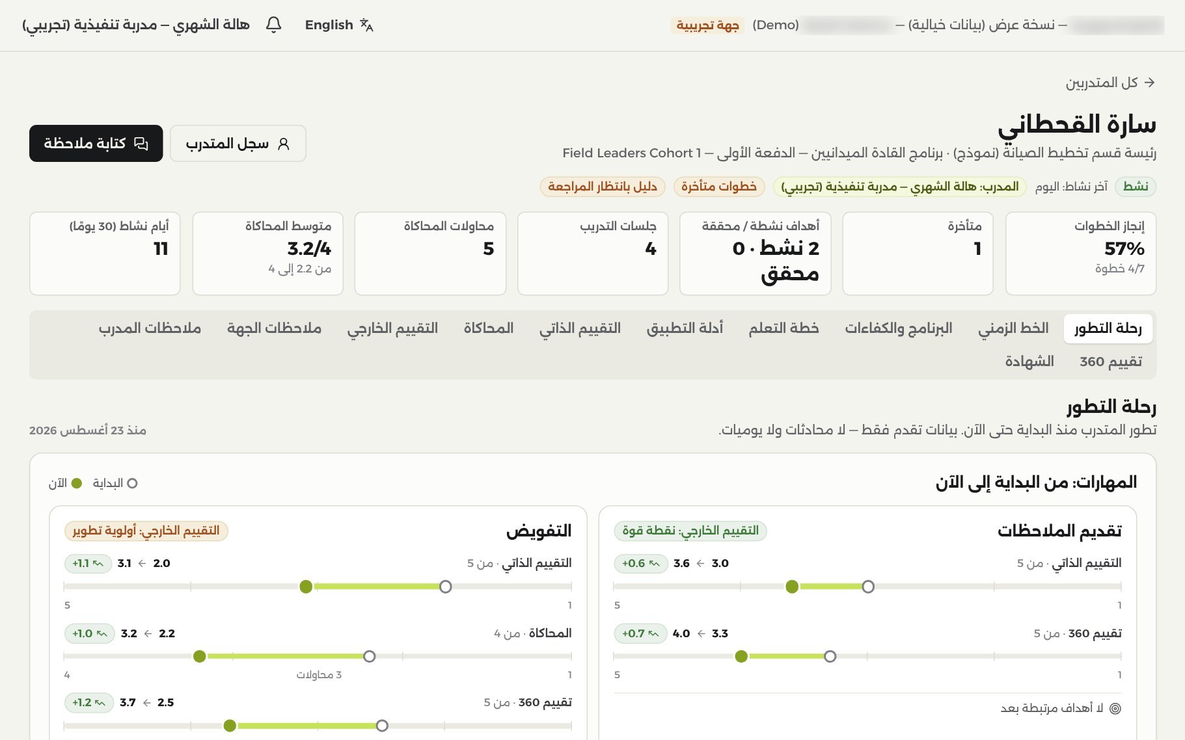1185x740 pixels.
Task: Click back arrow beside كل المتدربين
Action: pyautogui.click(x=1149, y=83)
